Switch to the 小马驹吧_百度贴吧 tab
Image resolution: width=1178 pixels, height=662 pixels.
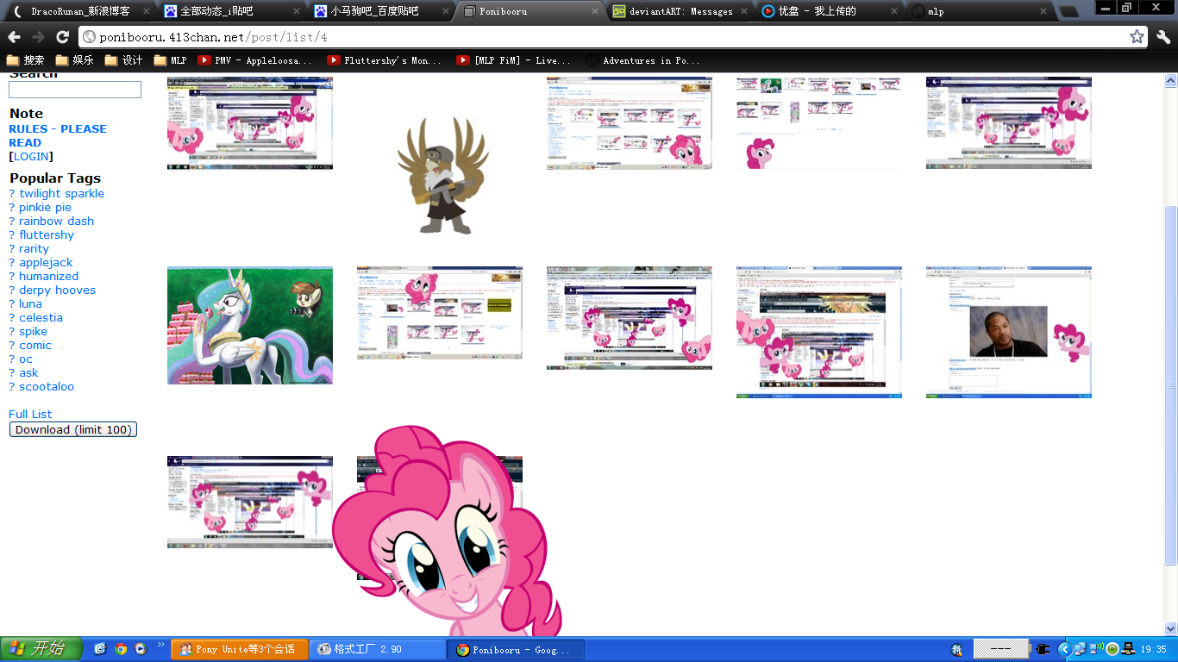coord(381,11)
